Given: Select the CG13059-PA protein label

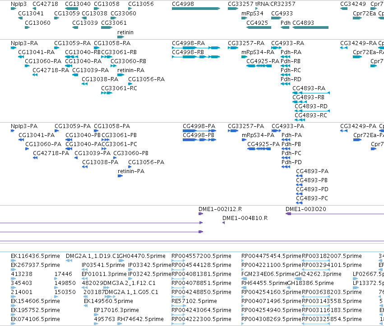Looking at the screenshot, I should pos(73,126).
